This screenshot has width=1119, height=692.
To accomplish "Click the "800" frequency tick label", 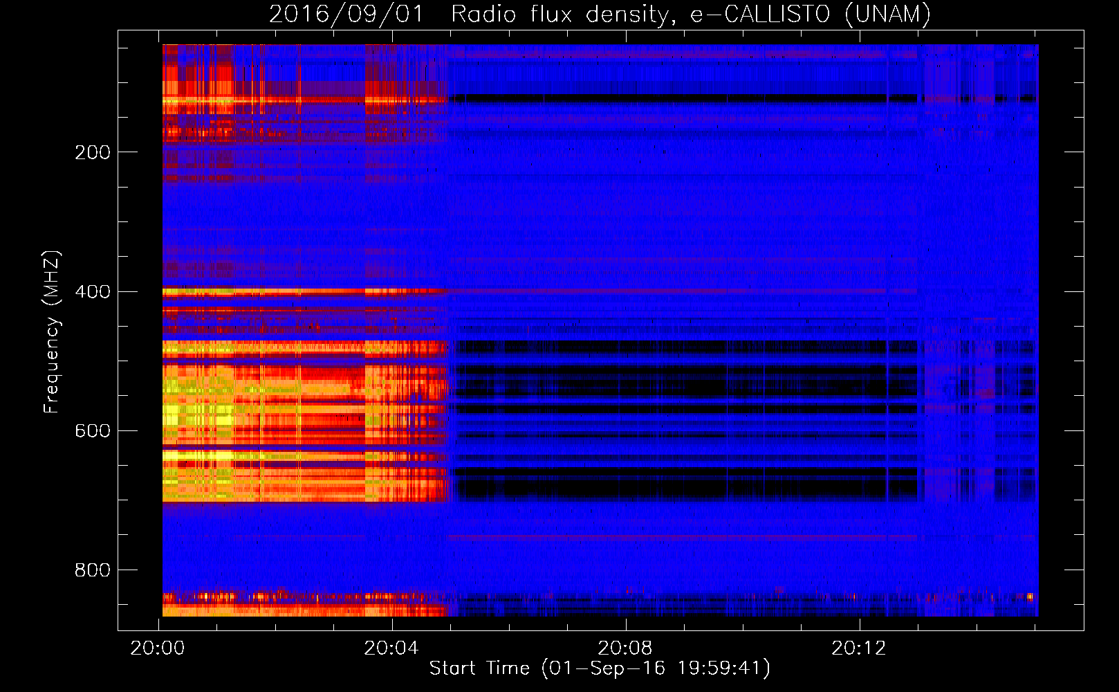I will click(93, 570).
